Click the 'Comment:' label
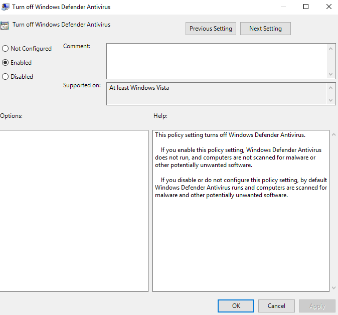 point(77,46)
